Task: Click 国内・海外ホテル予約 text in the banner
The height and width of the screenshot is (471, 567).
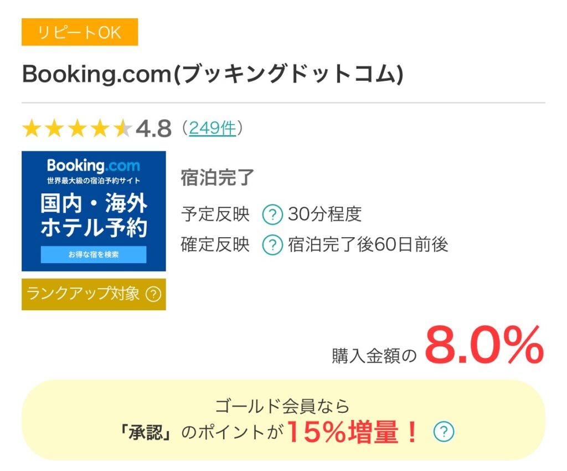Action: (94, 216)
